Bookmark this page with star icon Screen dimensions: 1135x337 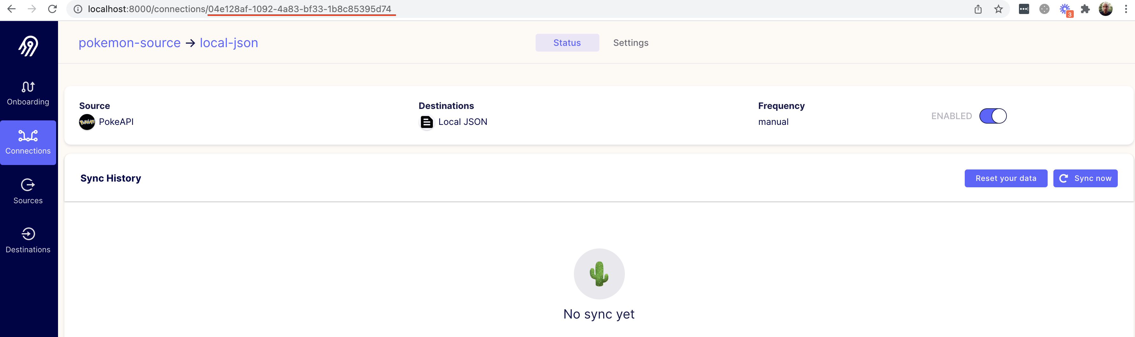999,9
